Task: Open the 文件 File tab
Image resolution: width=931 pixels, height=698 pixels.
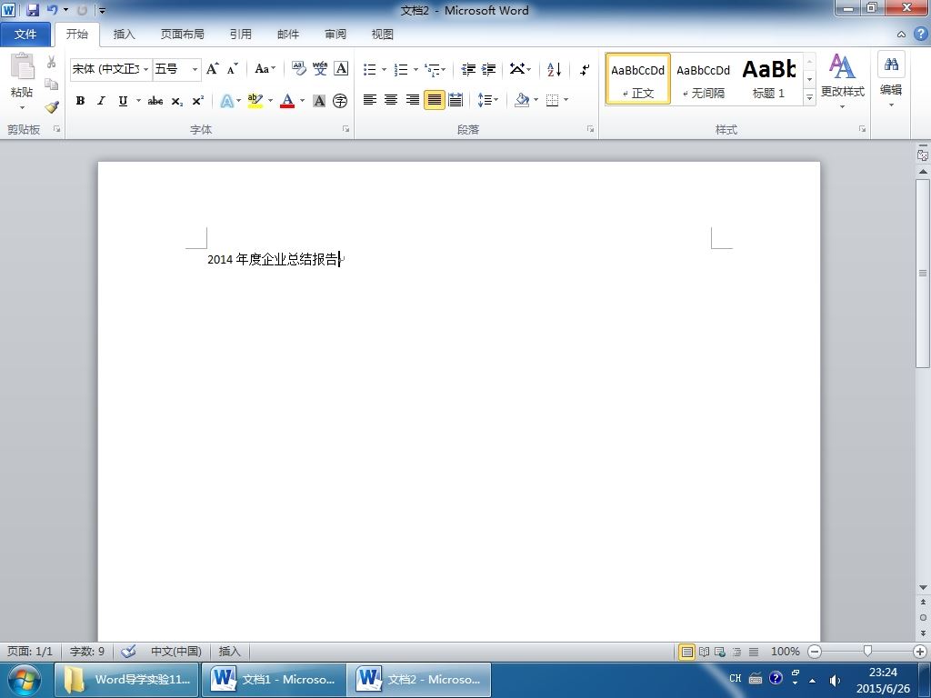Action: [25, 35]
